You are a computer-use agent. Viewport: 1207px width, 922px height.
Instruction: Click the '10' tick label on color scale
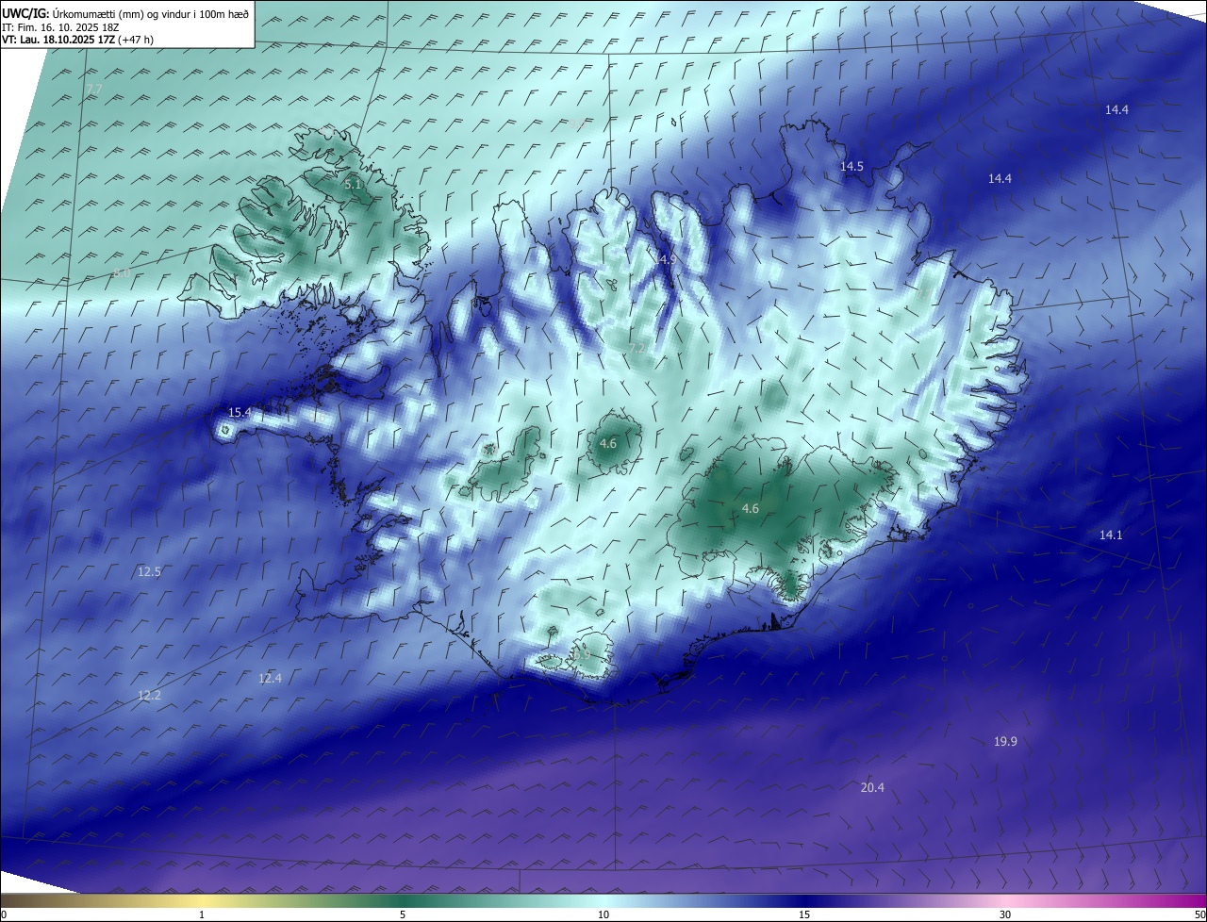click(603, 914)
